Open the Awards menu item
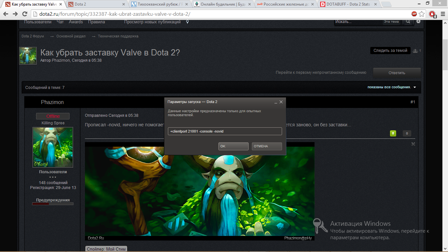 coord(76,22)
